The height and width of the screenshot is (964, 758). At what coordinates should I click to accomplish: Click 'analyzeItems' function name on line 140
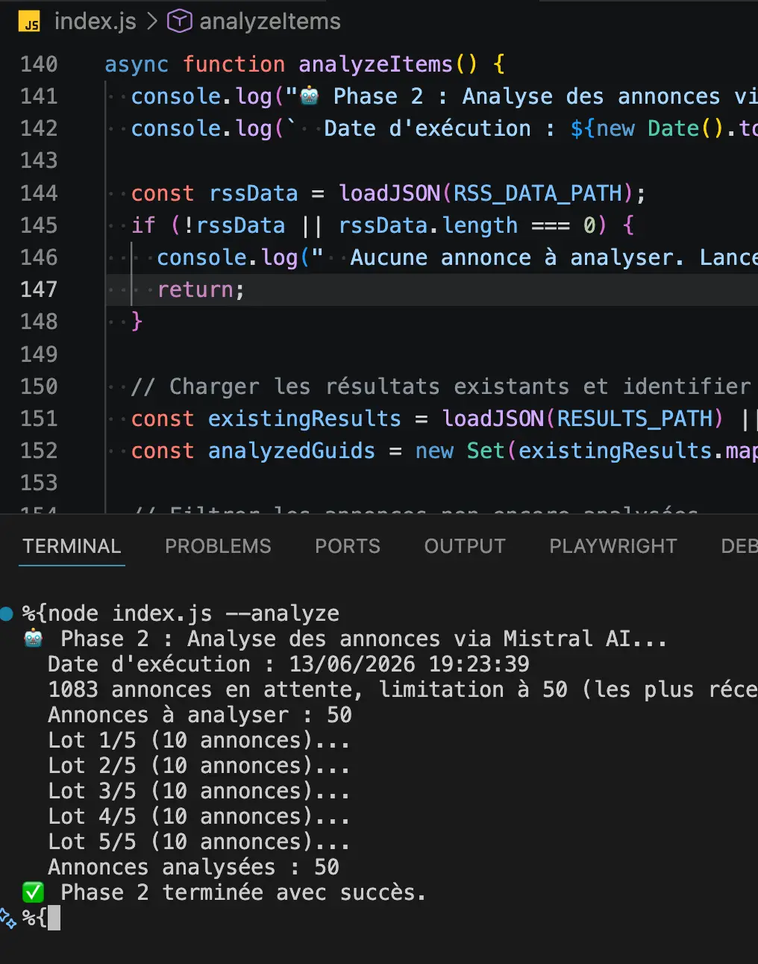coord(375,65)
